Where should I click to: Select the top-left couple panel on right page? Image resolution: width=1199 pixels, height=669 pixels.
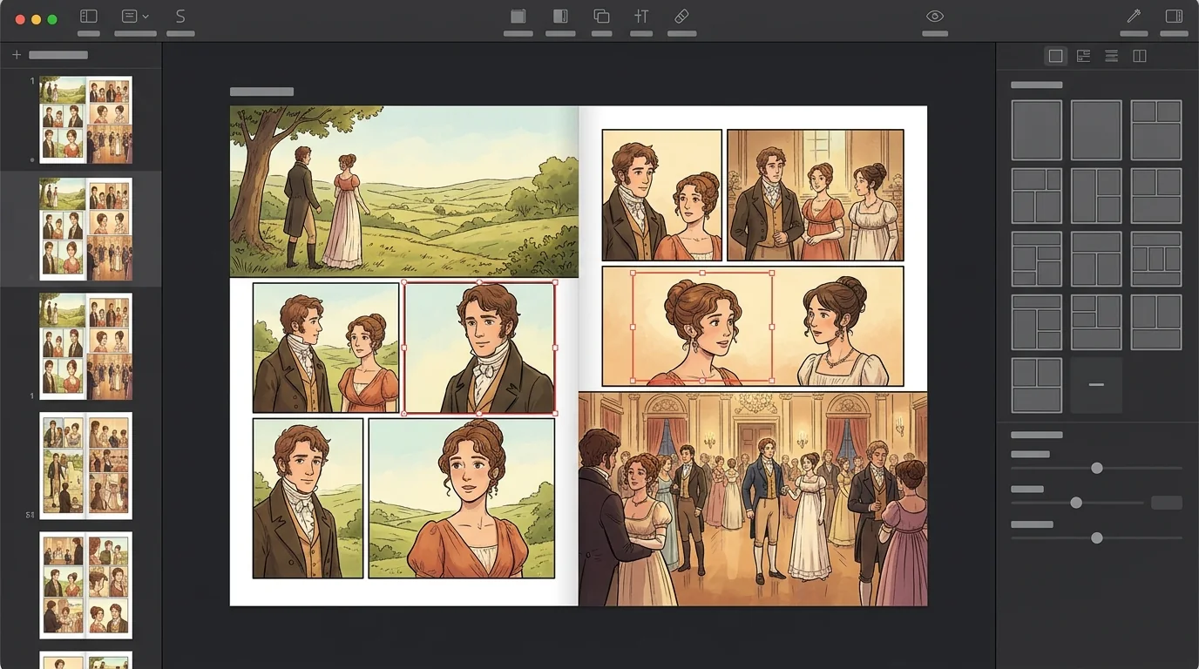(x=662, y=195)
